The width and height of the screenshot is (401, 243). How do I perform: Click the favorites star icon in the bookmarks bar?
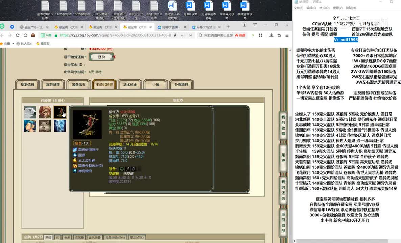1,44
